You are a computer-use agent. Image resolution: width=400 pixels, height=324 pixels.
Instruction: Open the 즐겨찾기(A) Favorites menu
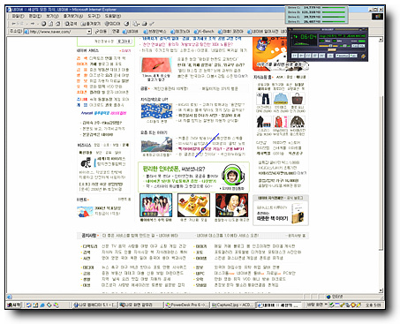click(x=73, y=16)
